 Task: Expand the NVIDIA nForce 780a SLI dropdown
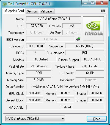tap(35, 119)
